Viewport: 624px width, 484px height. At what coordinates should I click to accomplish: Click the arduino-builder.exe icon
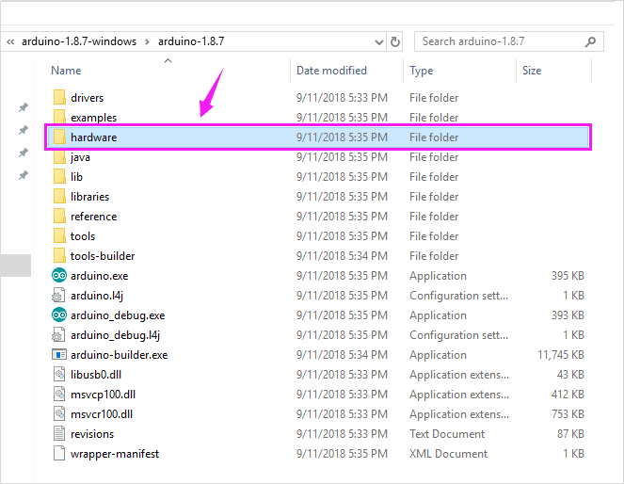coord(59,354)
